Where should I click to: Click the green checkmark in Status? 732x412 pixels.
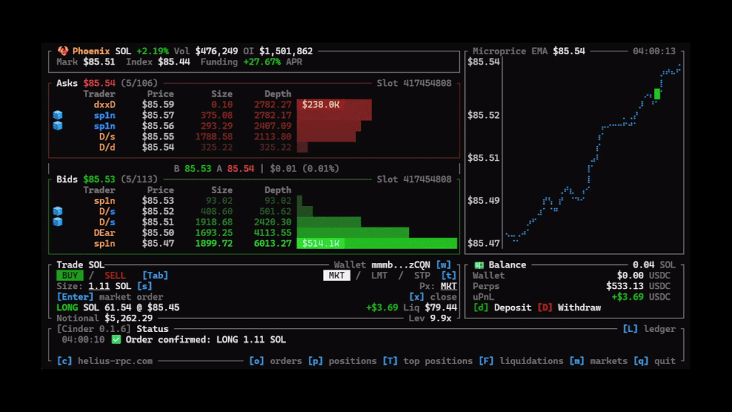point(117,340)
